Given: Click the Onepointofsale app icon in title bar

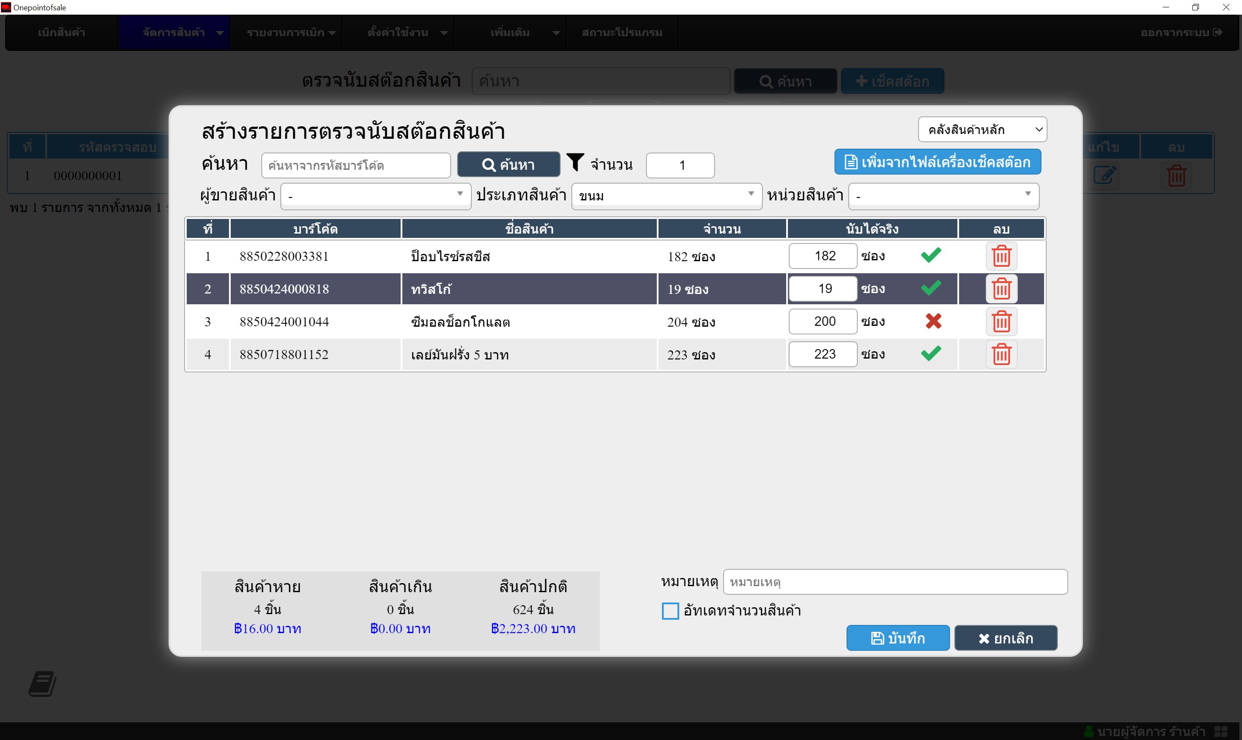Looking at the screenshot, I should [x=6, y=7].
